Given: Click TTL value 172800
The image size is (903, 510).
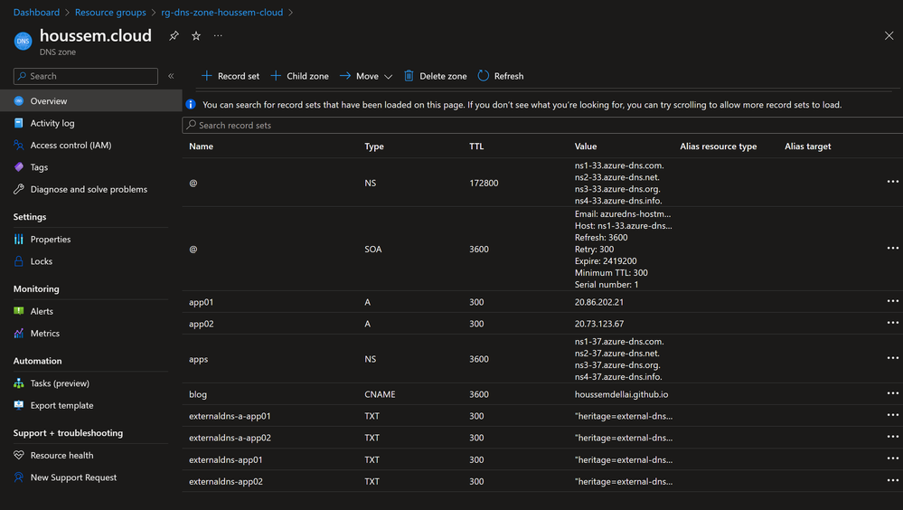Looking at the screenshot, I should (484, 183).
